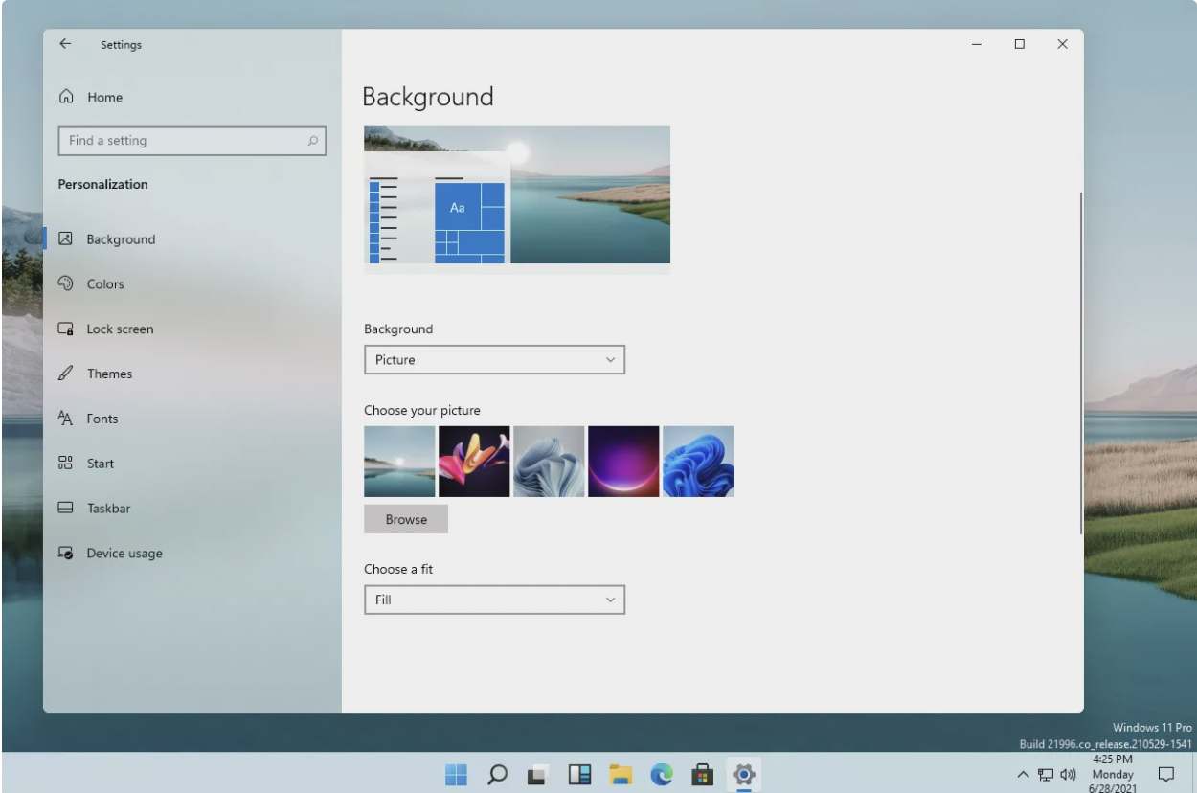Open the Background type dropdown showing Picture

[494, 360]
